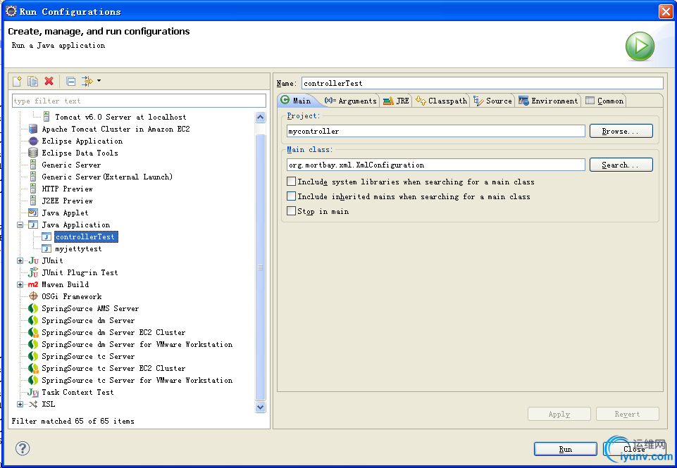Viewport: 677px width, 468px height.
Task: Open the Common tab
Action: pos(604,101)
